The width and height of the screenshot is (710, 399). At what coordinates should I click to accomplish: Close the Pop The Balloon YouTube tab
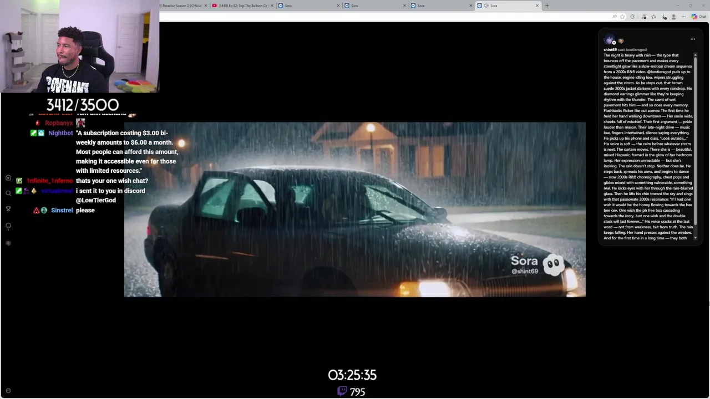pos(272,6)
